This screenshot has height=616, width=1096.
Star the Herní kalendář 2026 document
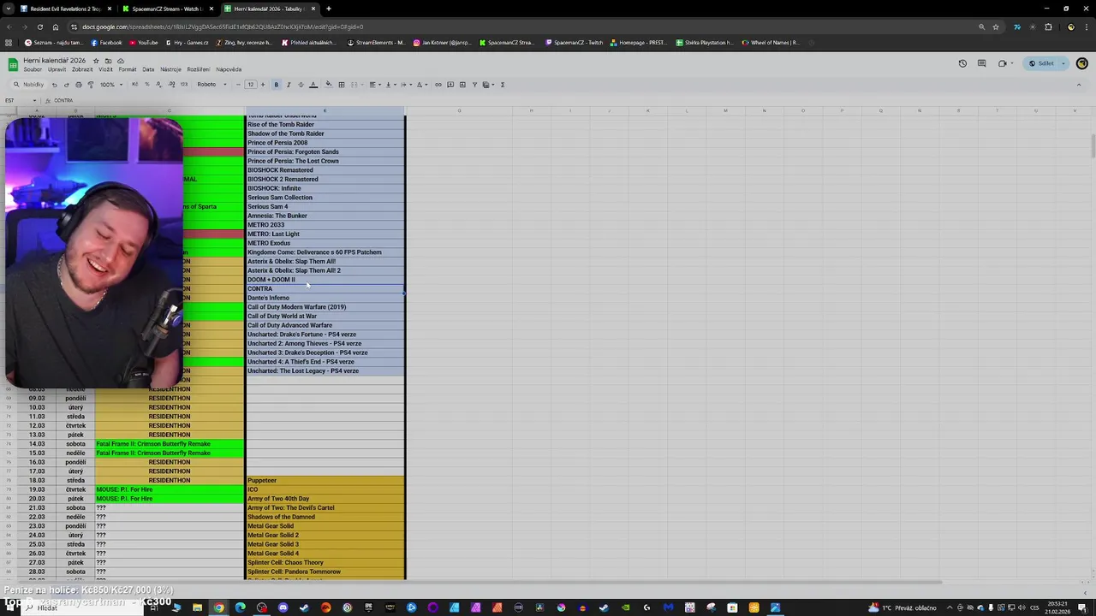96,61
